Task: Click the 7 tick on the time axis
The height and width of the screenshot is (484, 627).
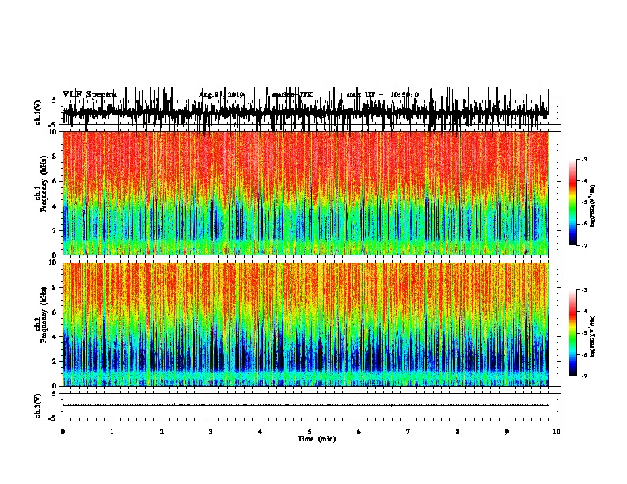Action: (408, 431)
